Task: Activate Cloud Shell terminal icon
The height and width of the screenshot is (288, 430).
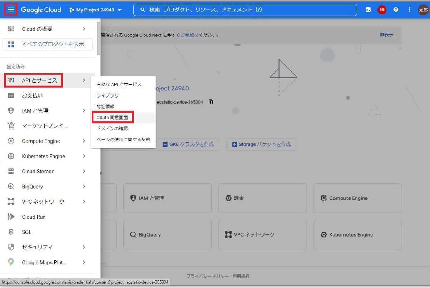Action: [x=368, y=10]
